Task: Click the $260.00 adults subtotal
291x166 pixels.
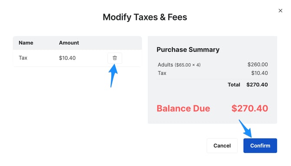Action: pos(258,65)
